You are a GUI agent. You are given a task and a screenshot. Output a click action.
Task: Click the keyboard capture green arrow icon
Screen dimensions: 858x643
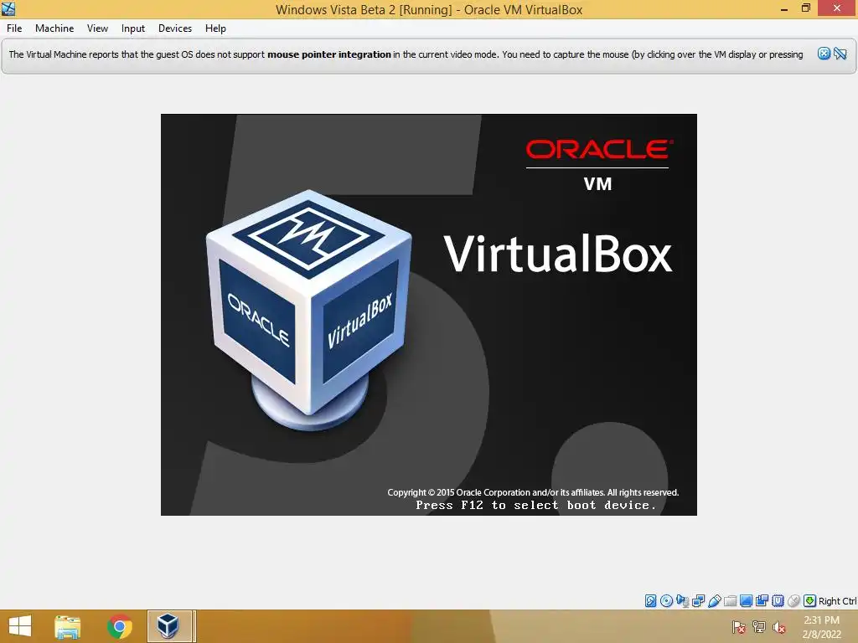(810, 601)
